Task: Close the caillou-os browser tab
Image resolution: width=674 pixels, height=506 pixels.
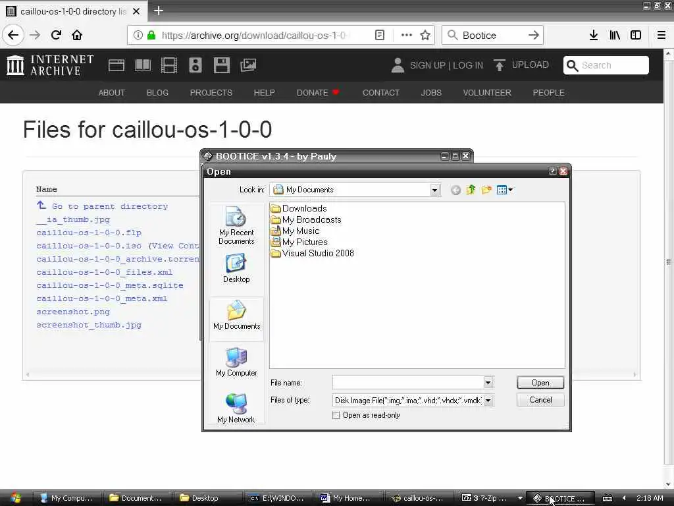Action: (x=136, y=11)
